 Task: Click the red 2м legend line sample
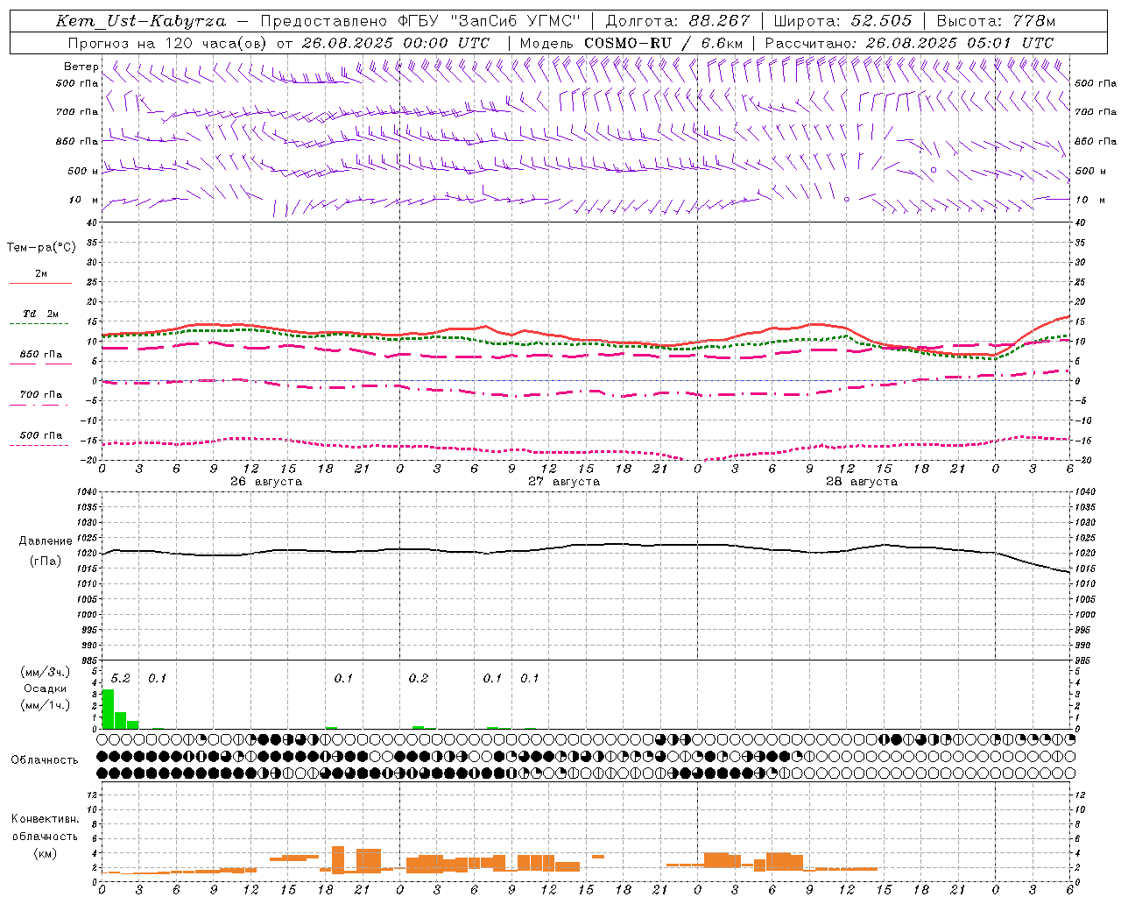[x=40, y=283]
